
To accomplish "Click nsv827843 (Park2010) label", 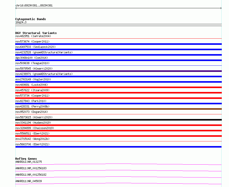I will point(31,101).
